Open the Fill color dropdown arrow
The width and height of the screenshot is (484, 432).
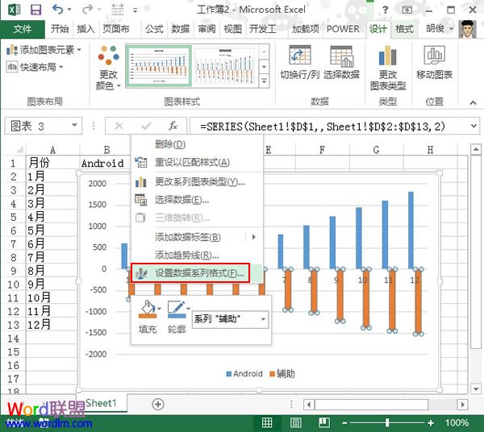(x=159, y=309)
